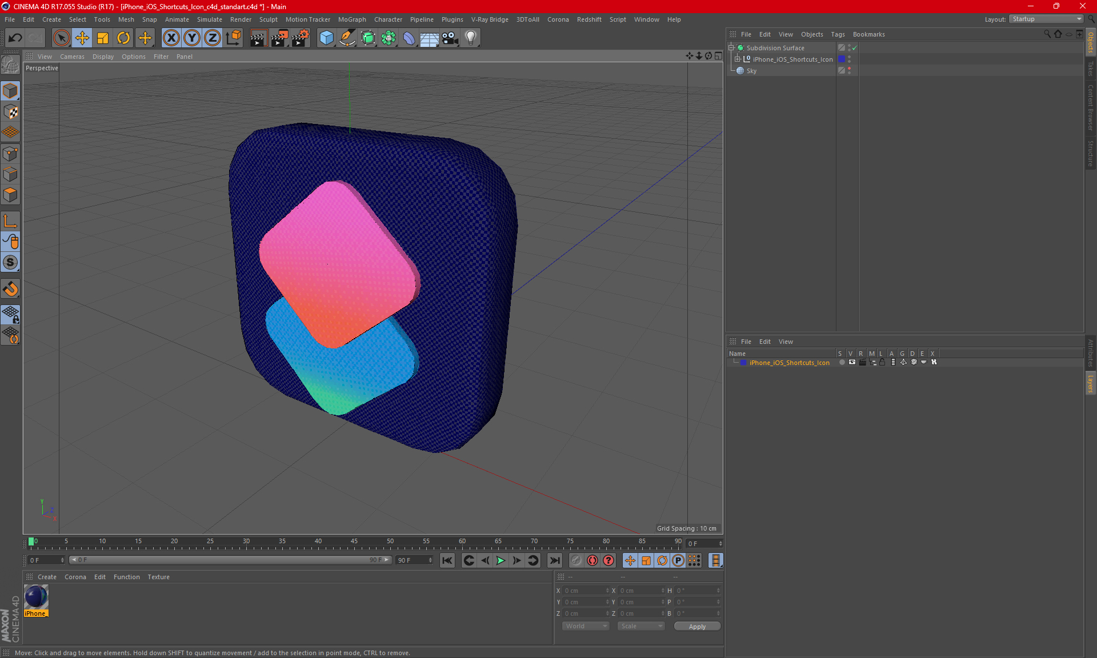Open the Content Browser side tab

pos(1091,107)
